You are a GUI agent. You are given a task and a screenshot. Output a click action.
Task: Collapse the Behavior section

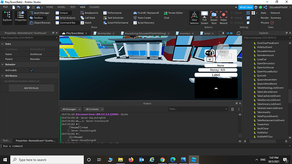point(3,64)
